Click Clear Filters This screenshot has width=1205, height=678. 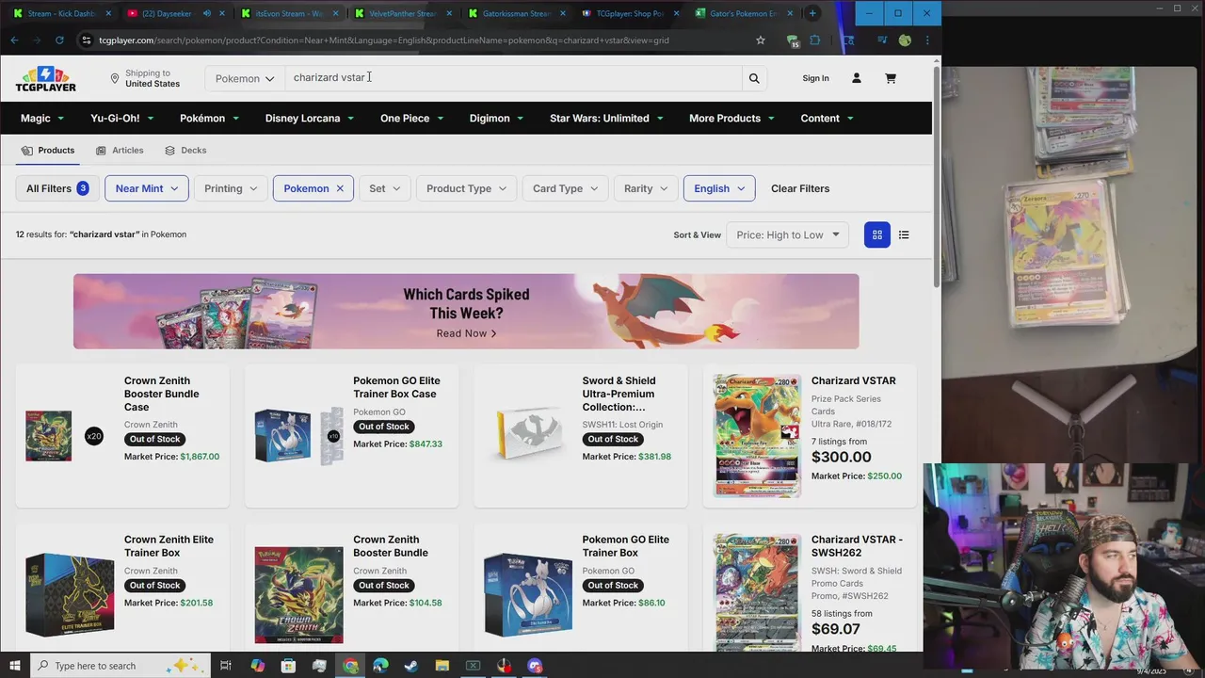tap(800, 188)
